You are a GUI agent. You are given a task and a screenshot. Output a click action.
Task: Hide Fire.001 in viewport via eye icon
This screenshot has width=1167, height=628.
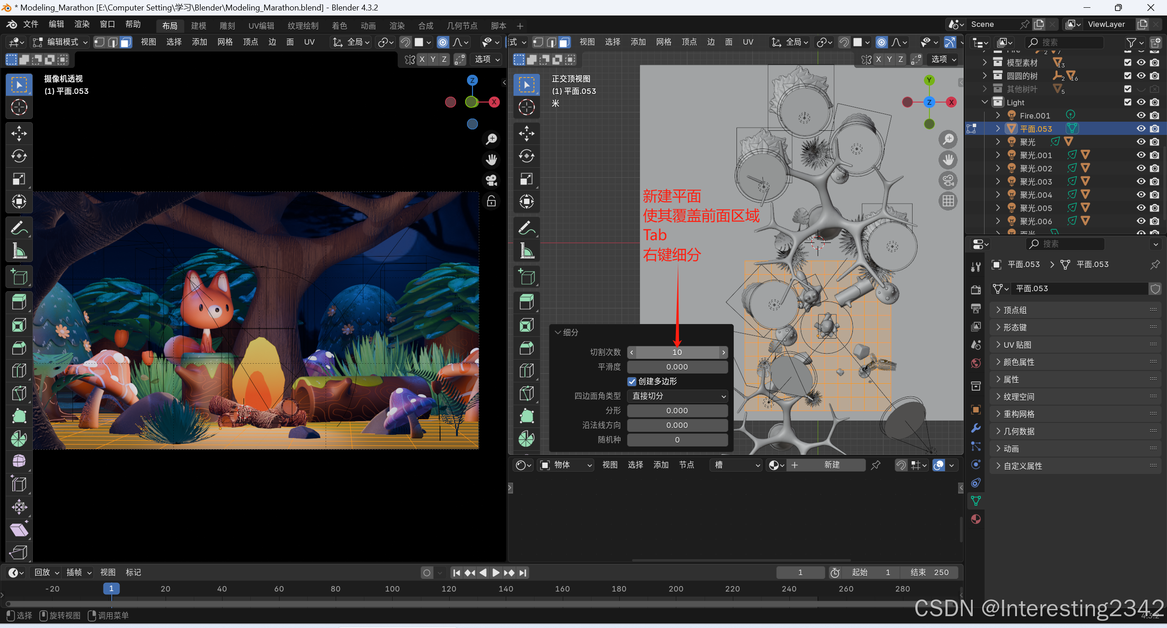pyautogui.click(x=1141, y=115)
